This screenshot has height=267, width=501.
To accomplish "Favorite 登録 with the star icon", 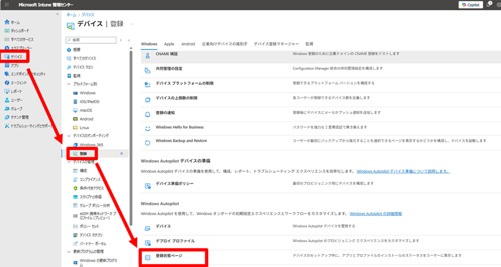I will [x=122, y=154].
